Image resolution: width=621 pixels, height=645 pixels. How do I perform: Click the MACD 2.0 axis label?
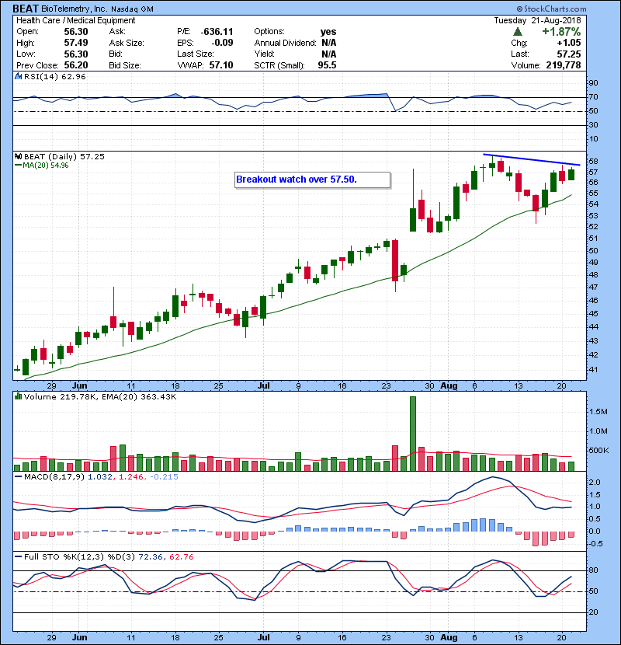point(595,482)
